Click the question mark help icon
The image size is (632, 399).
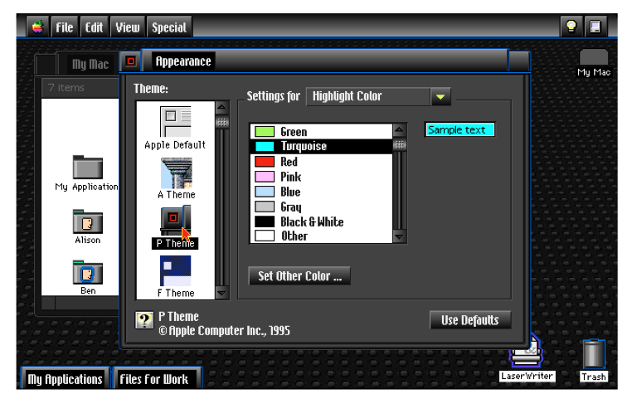tap(144, 320)
